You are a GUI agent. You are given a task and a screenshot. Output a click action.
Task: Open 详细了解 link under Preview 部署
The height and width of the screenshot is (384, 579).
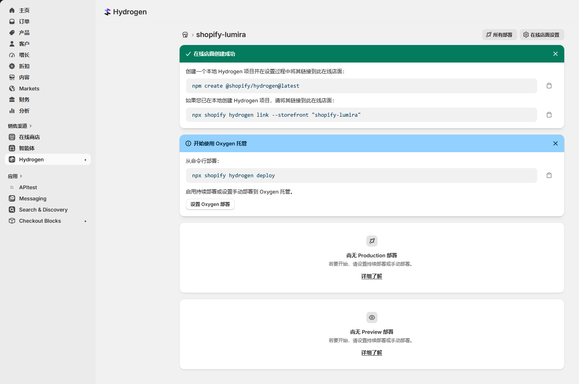click(372, 353)
